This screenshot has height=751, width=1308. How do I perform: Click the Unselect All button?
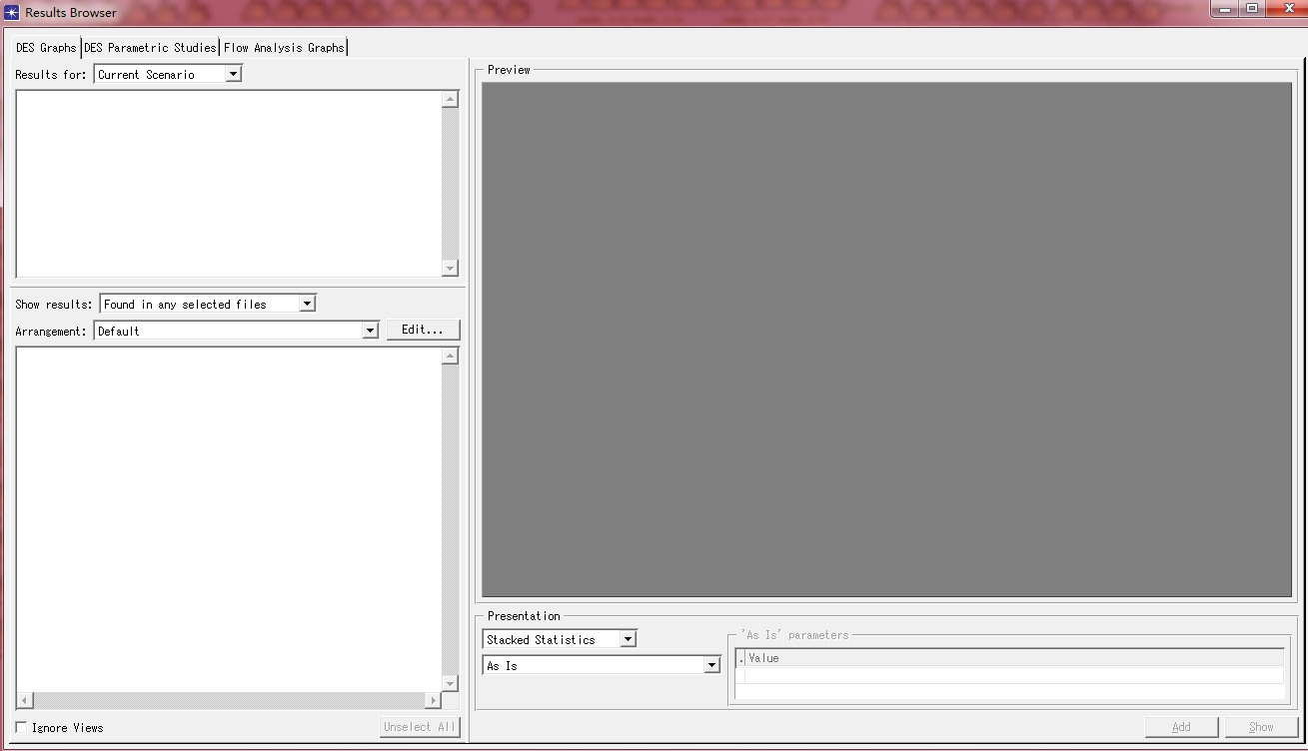pyautogui.click(x=420, y=727)
